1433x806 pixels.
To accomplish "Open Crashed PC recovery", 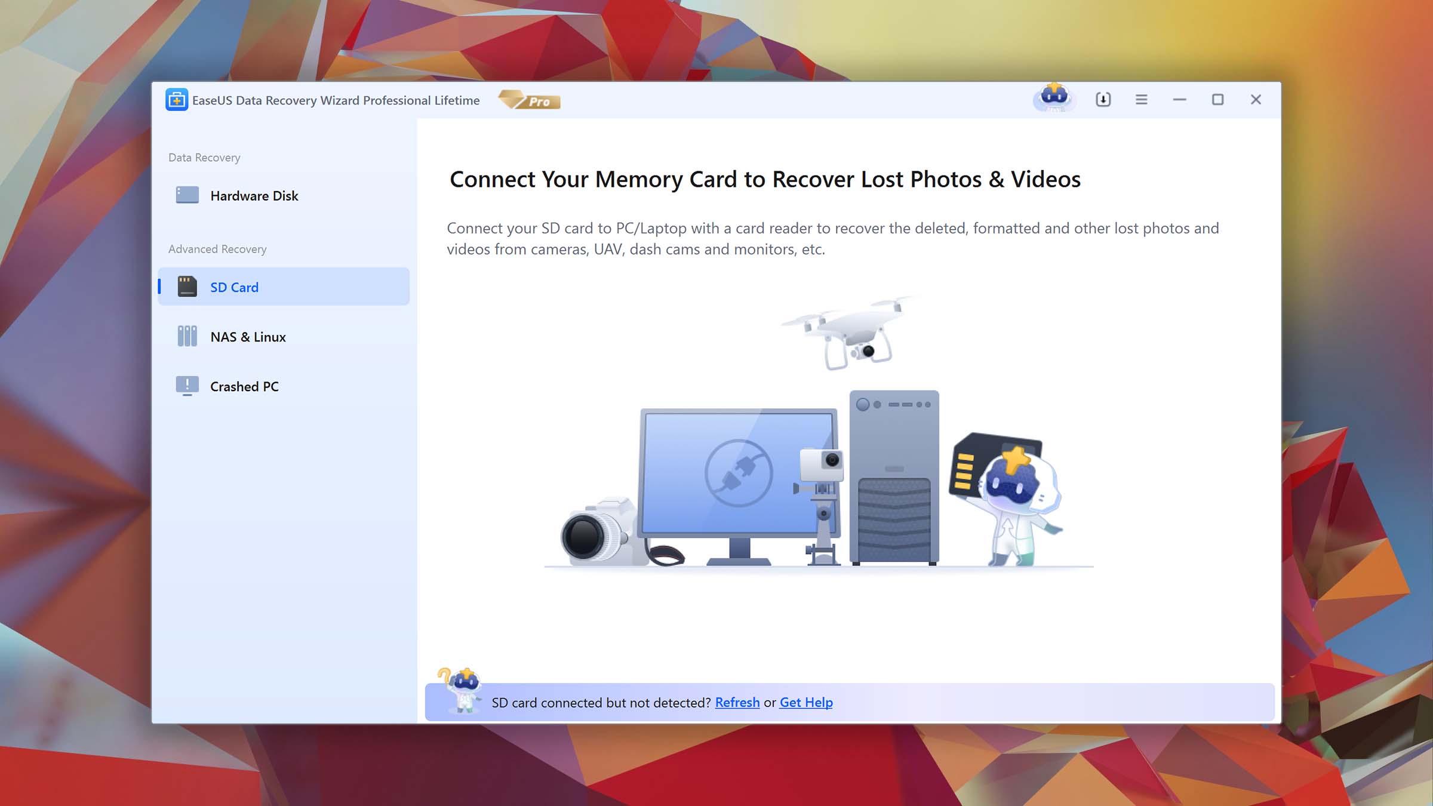I will 284,386.
